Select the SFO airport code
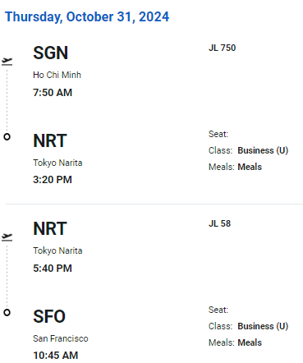303x363 pixels. (x=49, y=316)
